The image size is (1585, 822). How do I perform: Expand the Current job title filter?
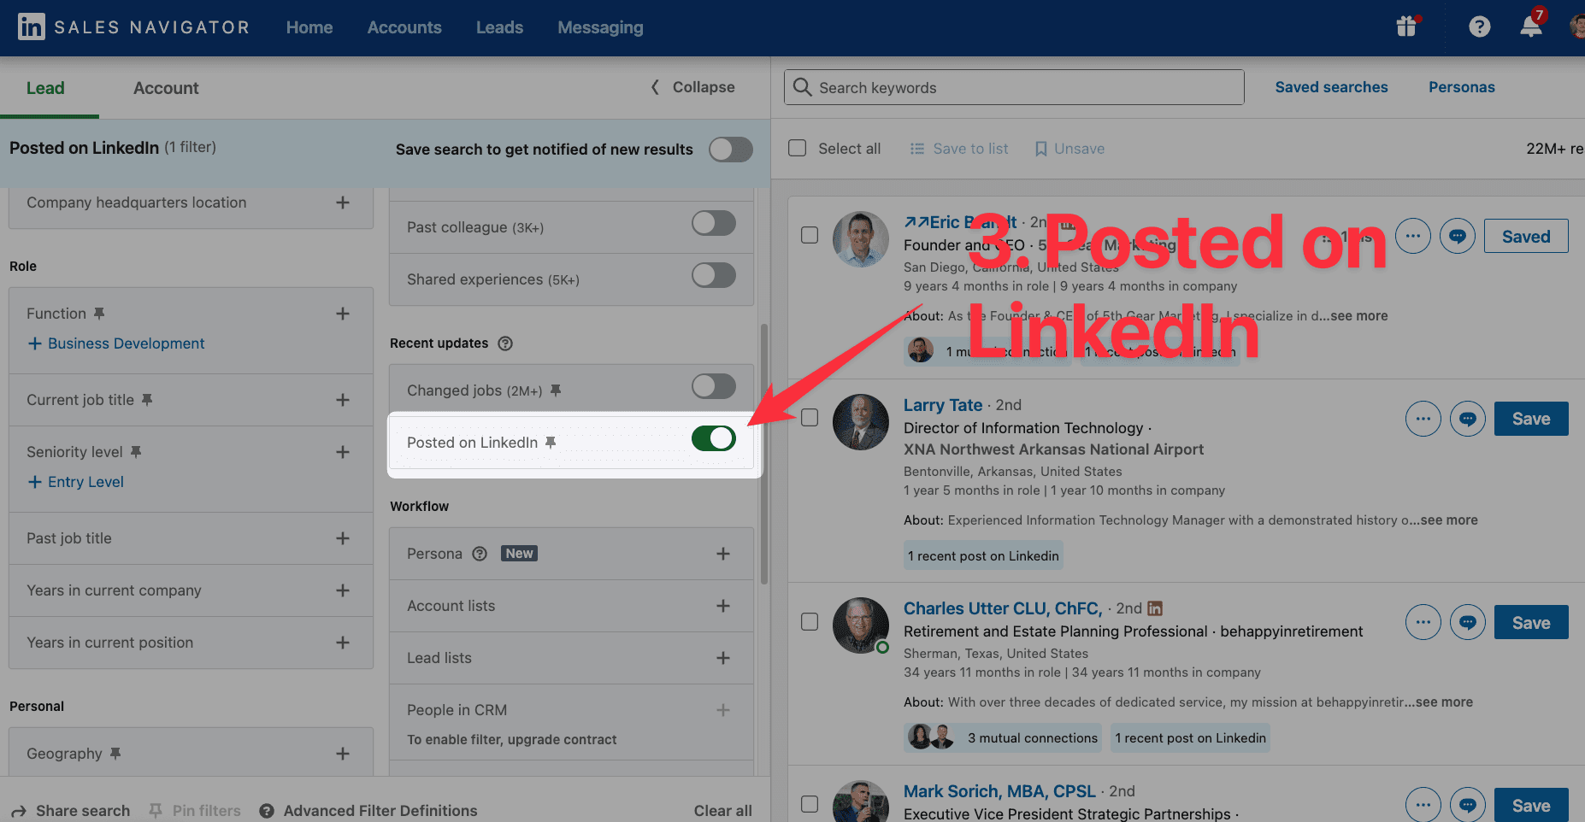coord(343,400)
